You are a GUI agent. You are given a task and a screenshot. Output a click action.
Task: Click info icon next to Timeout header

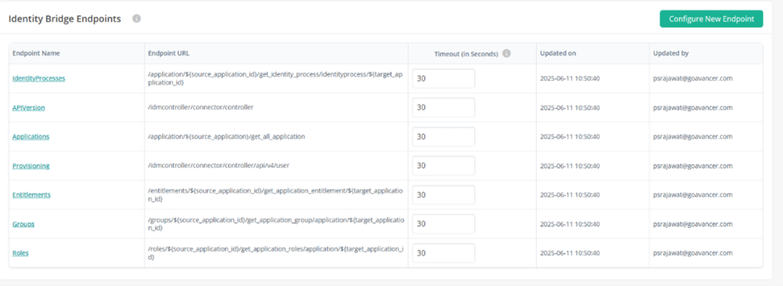tap(506, 54)
